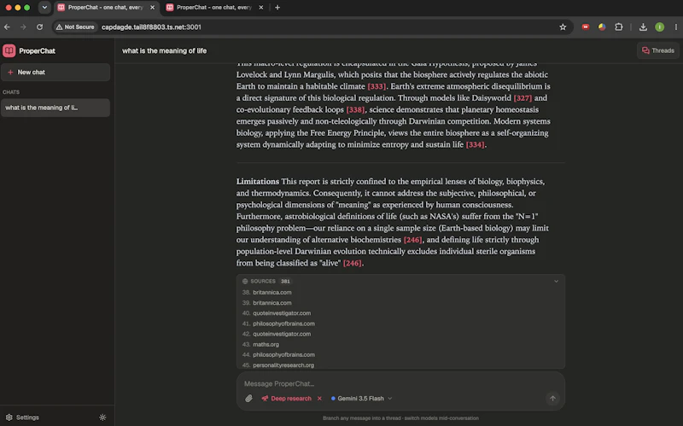Screen dimensions: 683x426
Task: Open source 40 quoteinvestigator.com
Action: 282,313
